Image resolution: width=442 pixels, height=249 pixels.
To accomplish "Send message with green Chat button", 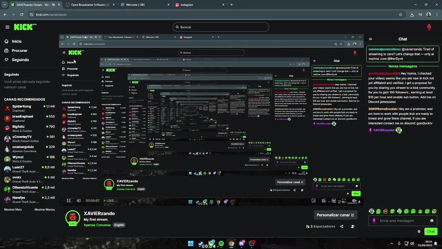I will (431, 232).
